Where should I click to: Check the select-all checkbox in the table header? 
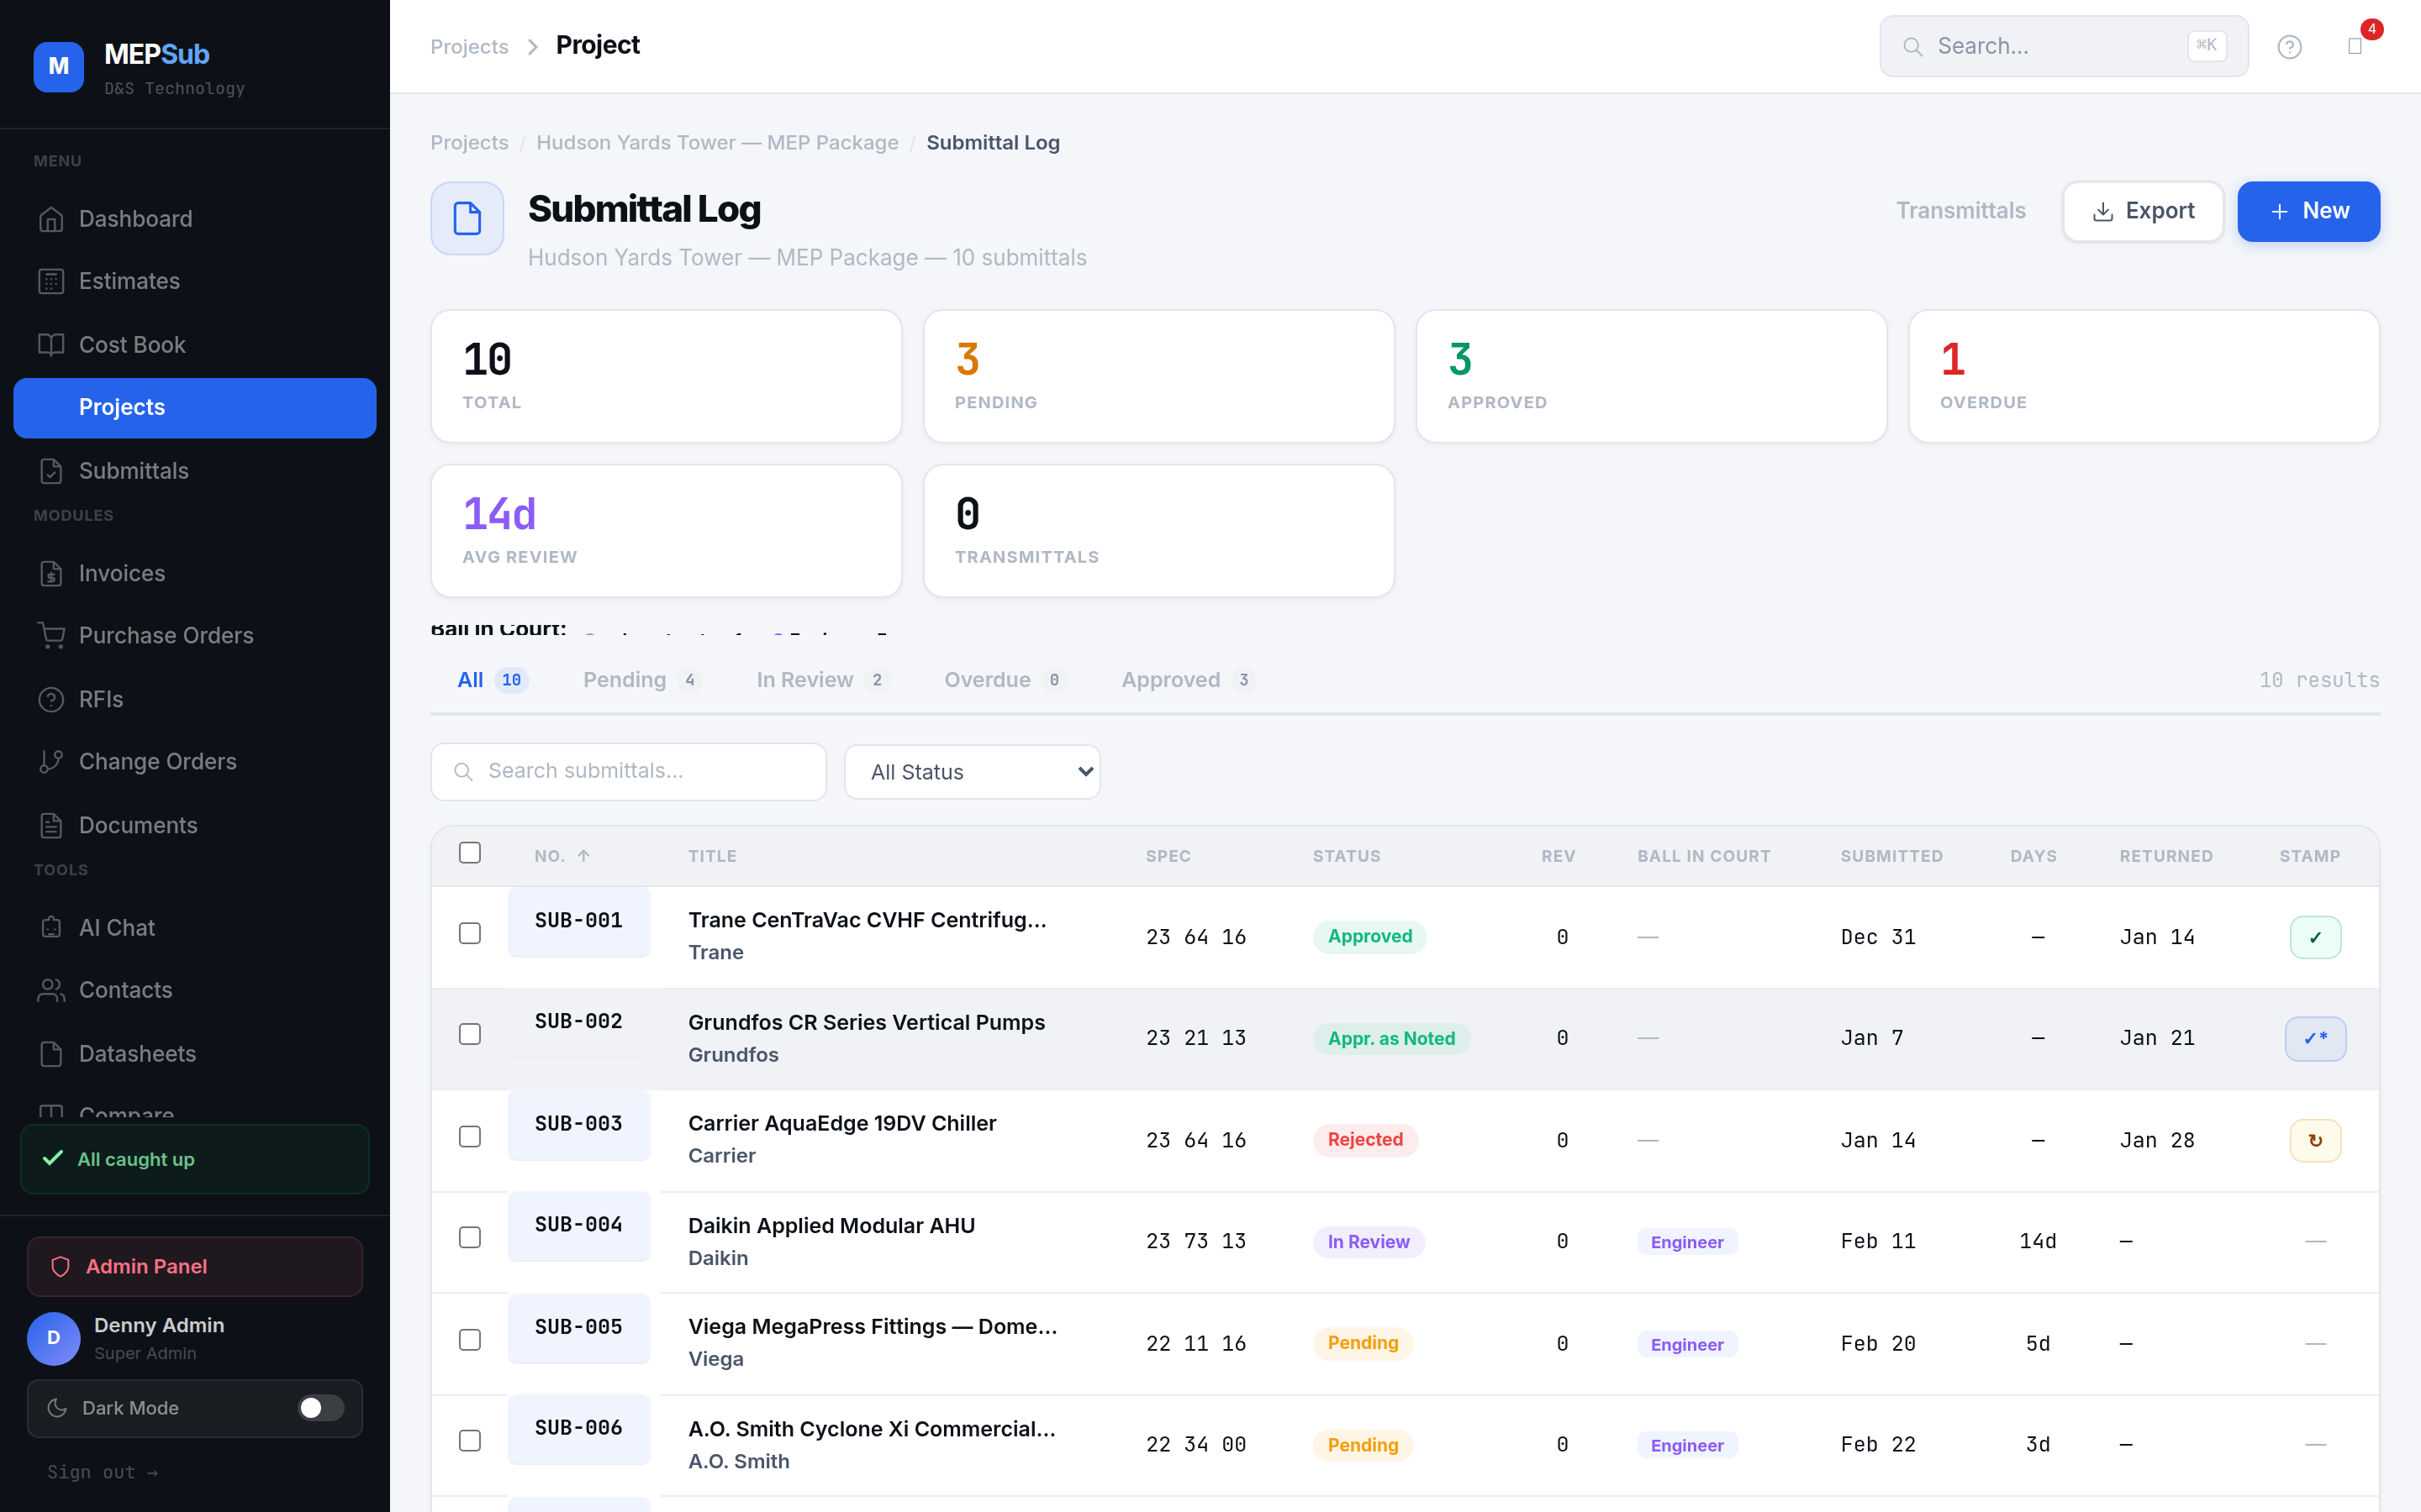(469, 852)
